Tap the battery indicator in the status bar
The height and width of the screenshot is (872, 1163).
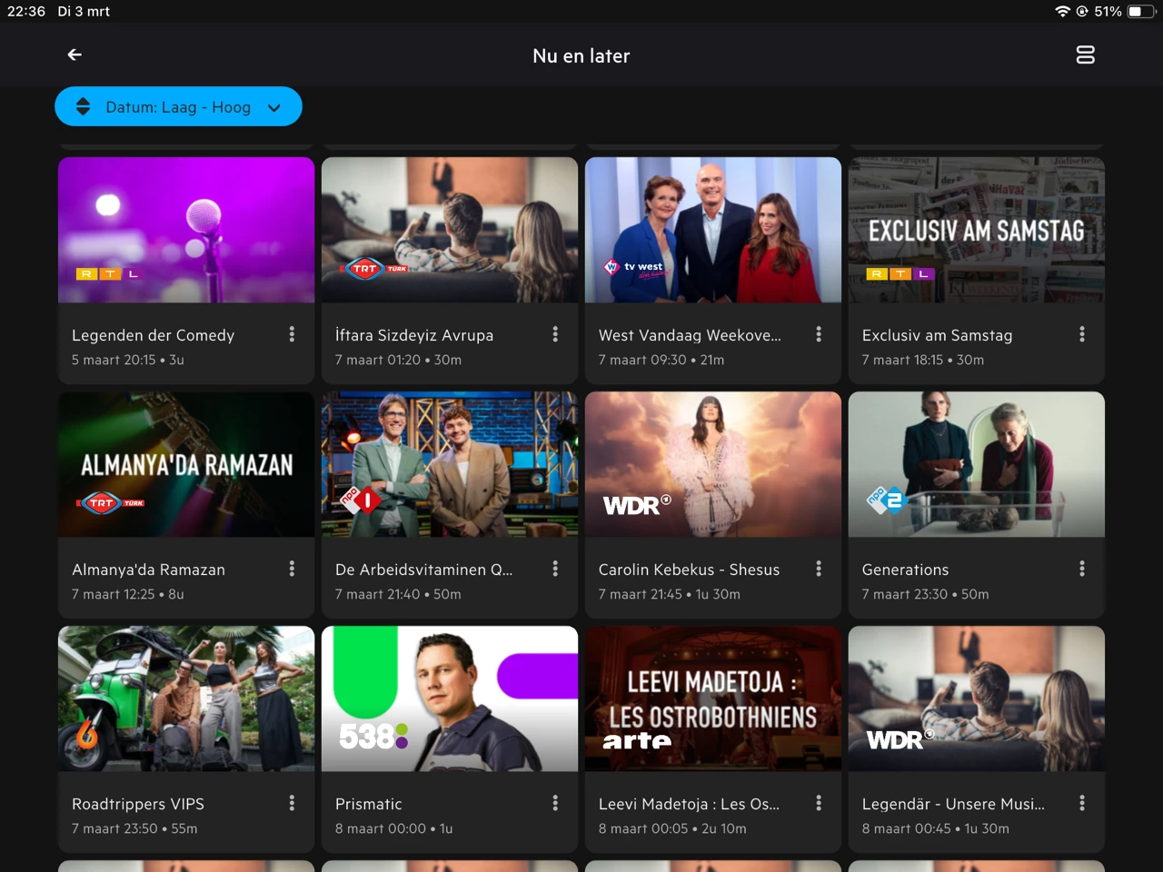click(x=1142, y=12)
